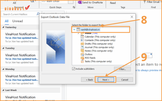This screenshot has height=101, width=162.
Task: Click the Journal folder icon
Action: [x=82, y=47]
